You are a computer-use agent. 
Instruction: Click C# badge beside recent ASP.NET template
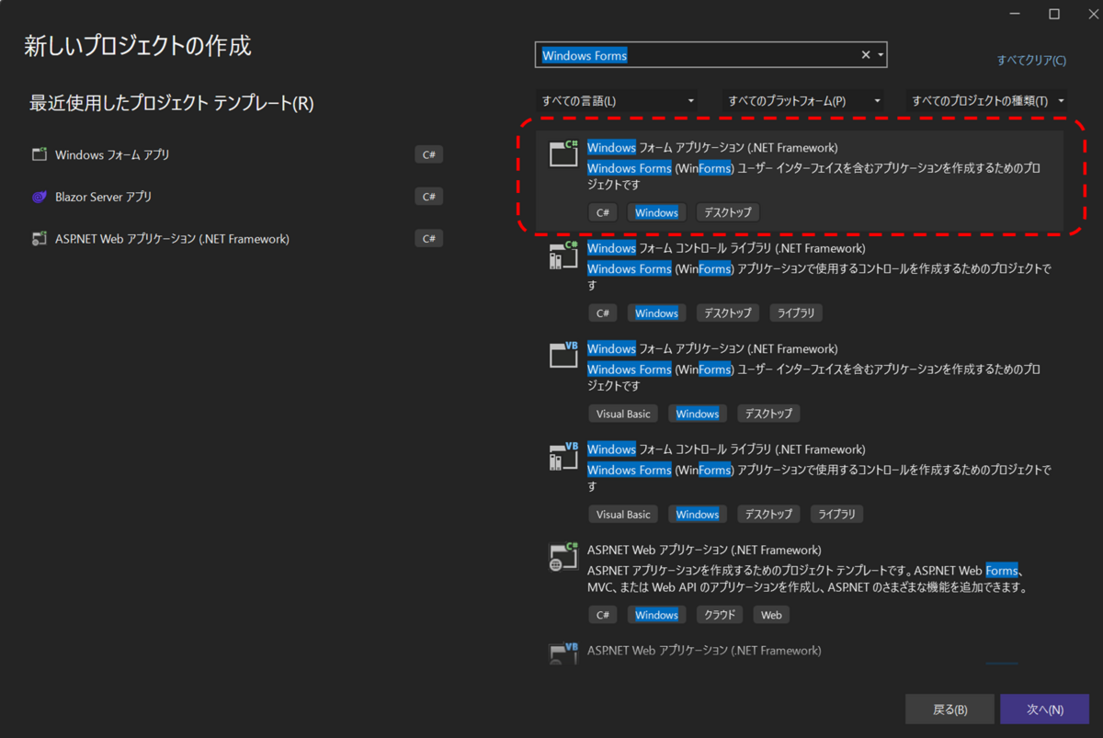tap(428, 239)
